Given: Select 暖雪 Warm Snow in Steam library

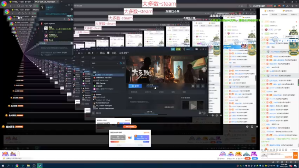Looking at the screenshot, I should coord(102,80).
